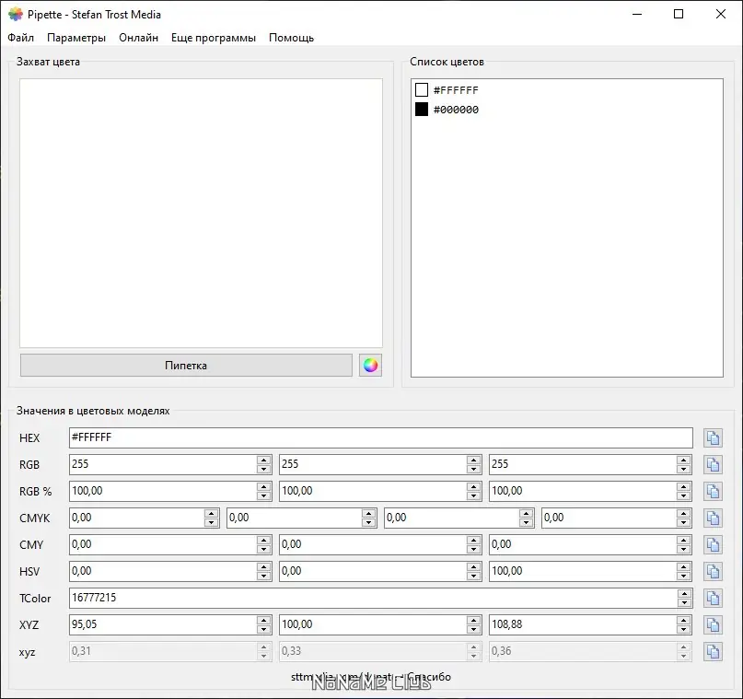Decrease second RGB % value with down arrow
The height and width of the screenshot is (699, 743).
(x=474, y=496)
